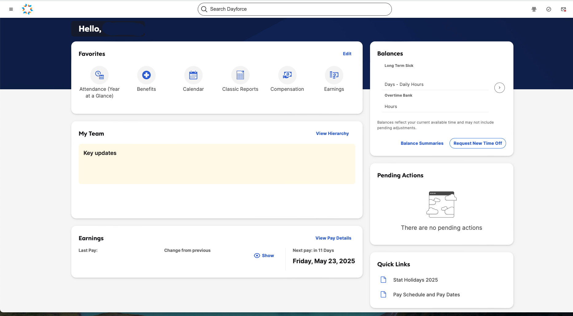This screenshot has height=316, width=573.
Task: Focus the Search Dayforce field
Action: tap(295, 9)
